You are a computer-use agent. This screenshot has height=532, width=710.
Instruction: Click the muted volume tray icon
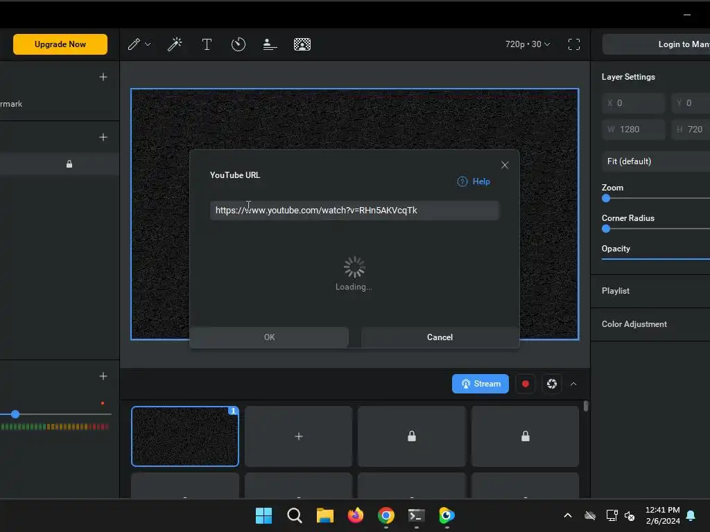pos(630,515)
